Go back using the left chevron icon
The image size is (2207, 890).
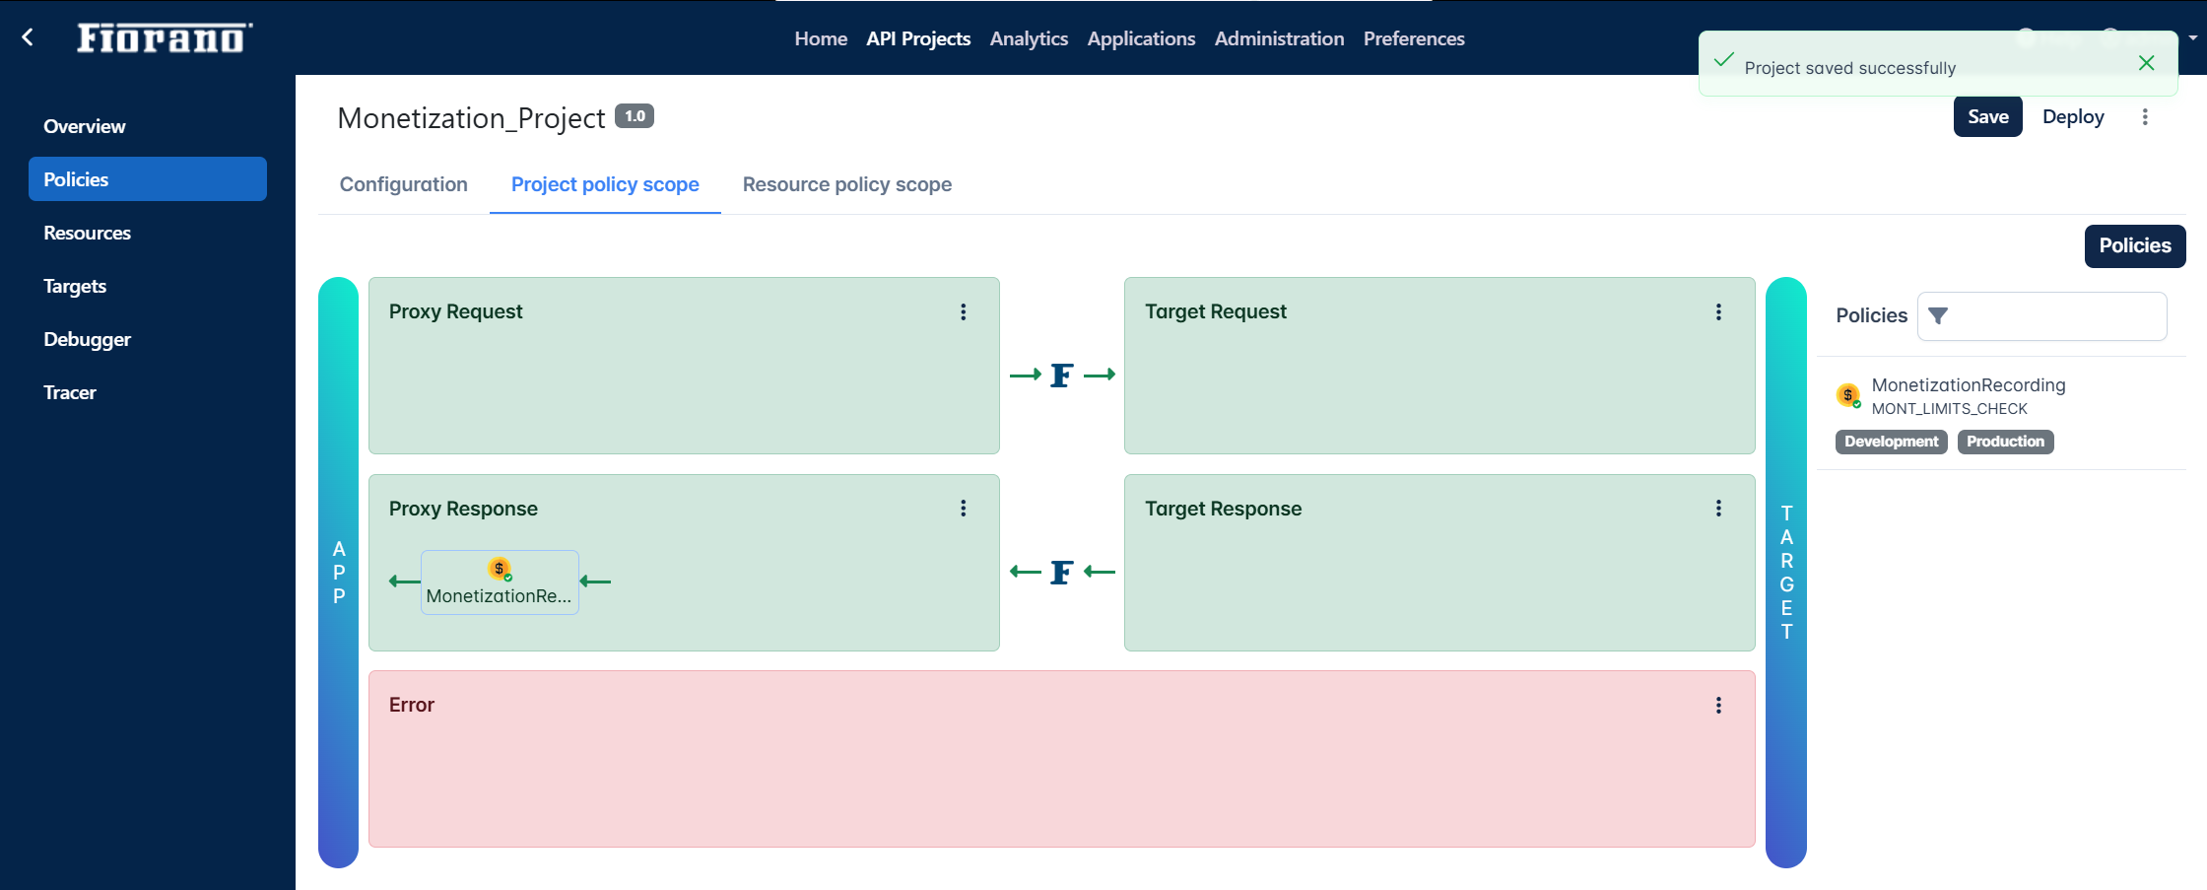[28, 37]
